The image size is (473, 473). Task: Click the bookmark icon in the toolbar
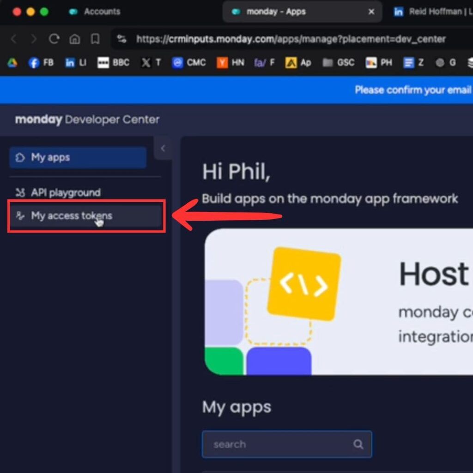click(x=95, y=39)
